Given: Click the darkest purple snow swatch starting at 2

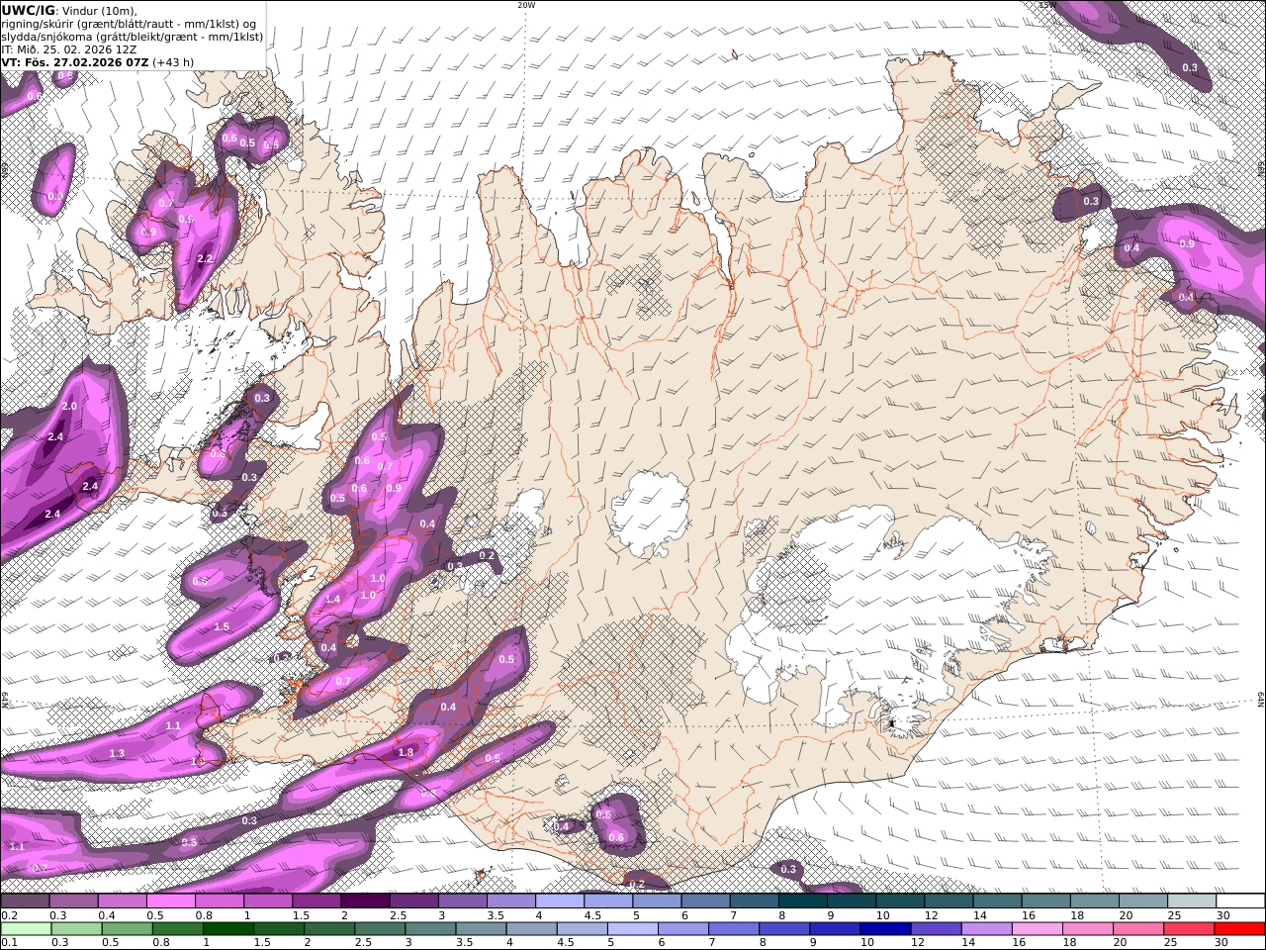Looking at the screenshot, I should point(364,901).
